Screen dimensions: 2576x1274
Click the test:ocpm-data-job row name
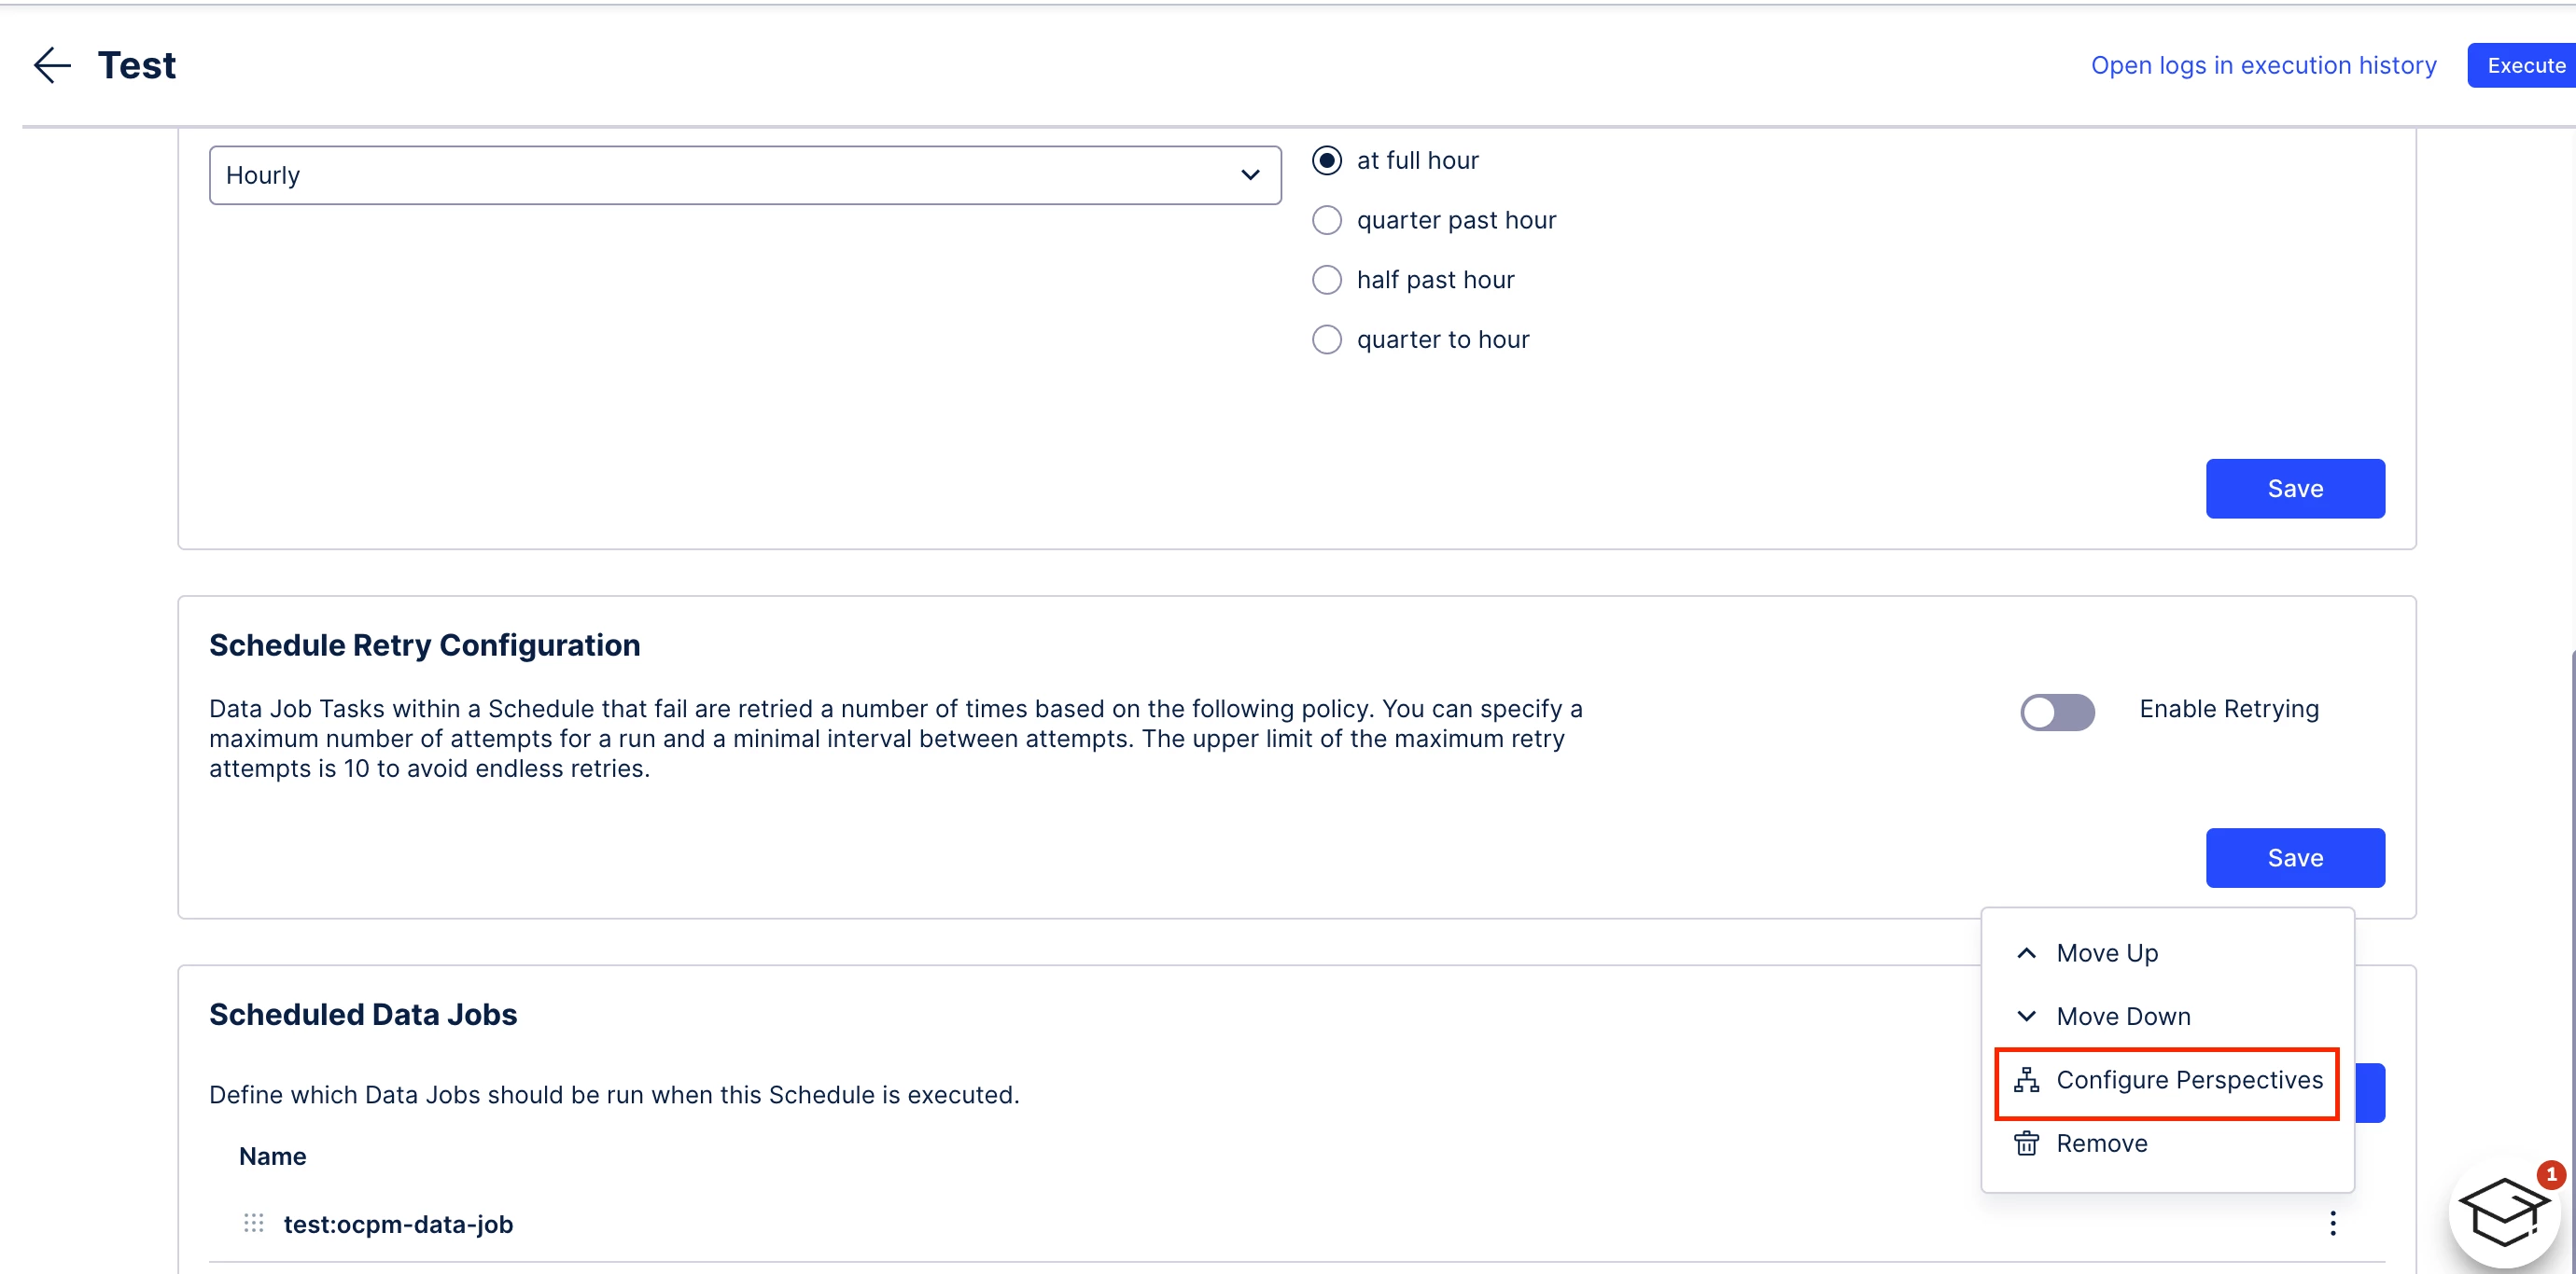point(398,1224)
